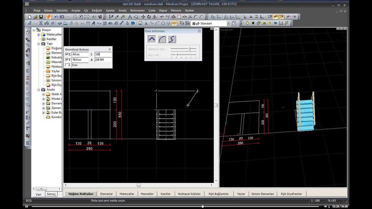Close the Koordinat Kutusu panel
372x209 pixels.
point(110,49)
